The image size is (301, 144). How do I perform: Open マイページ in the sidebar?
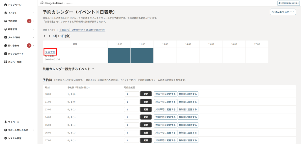coord(14,122)
